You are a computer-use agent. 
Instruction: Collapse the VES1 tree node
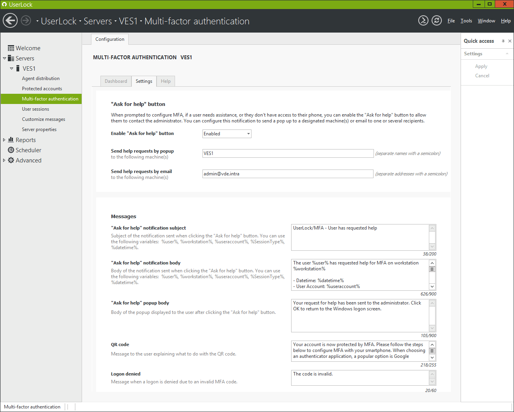click(x=11, y=69)
